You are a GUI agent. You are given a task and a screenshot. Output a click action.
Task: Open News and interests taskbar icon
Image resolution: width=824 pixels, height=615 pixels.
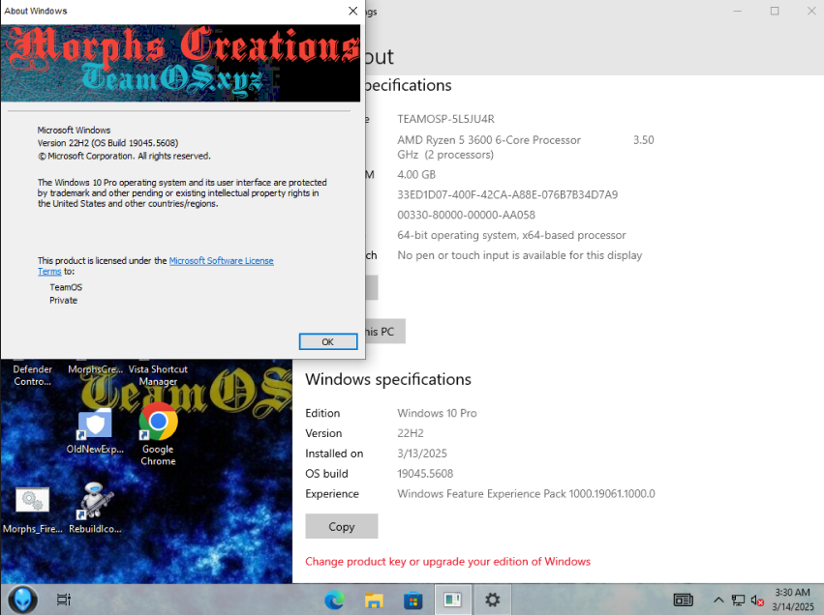click(684, 600)
